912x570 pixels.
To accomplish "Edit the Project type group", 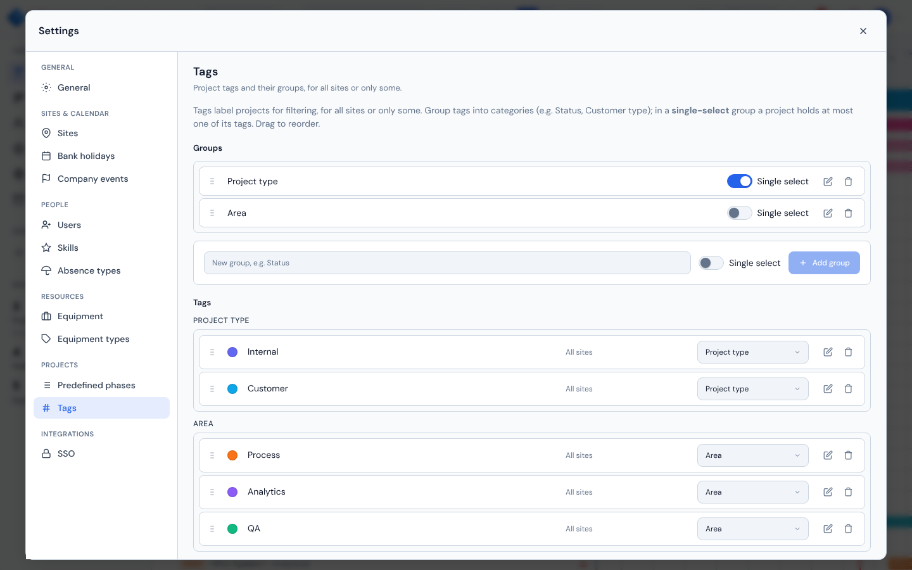I will (x=828, y=181).
